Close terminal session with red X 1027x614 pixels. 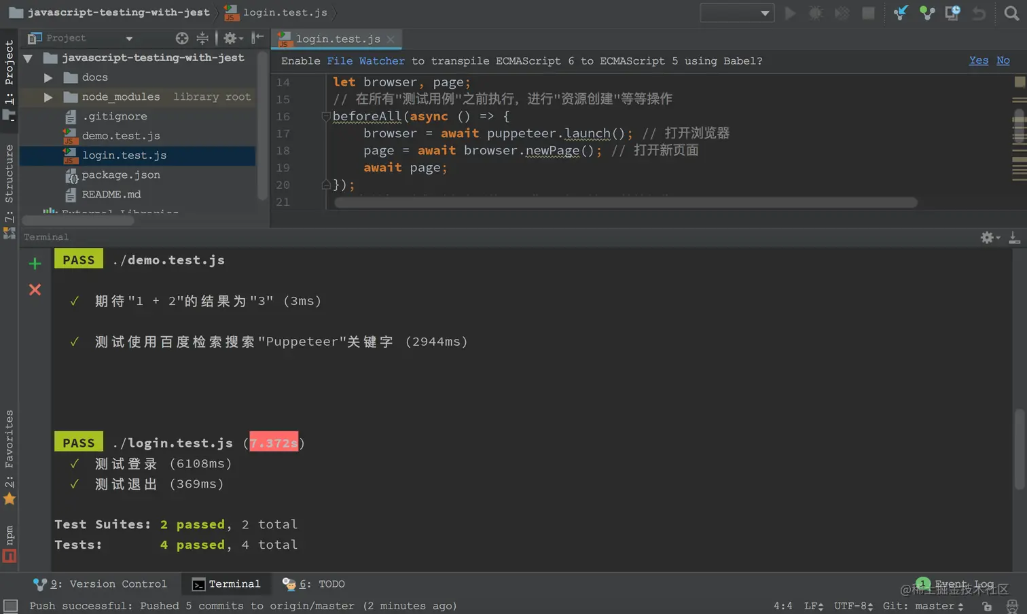(x=35, y=289)
